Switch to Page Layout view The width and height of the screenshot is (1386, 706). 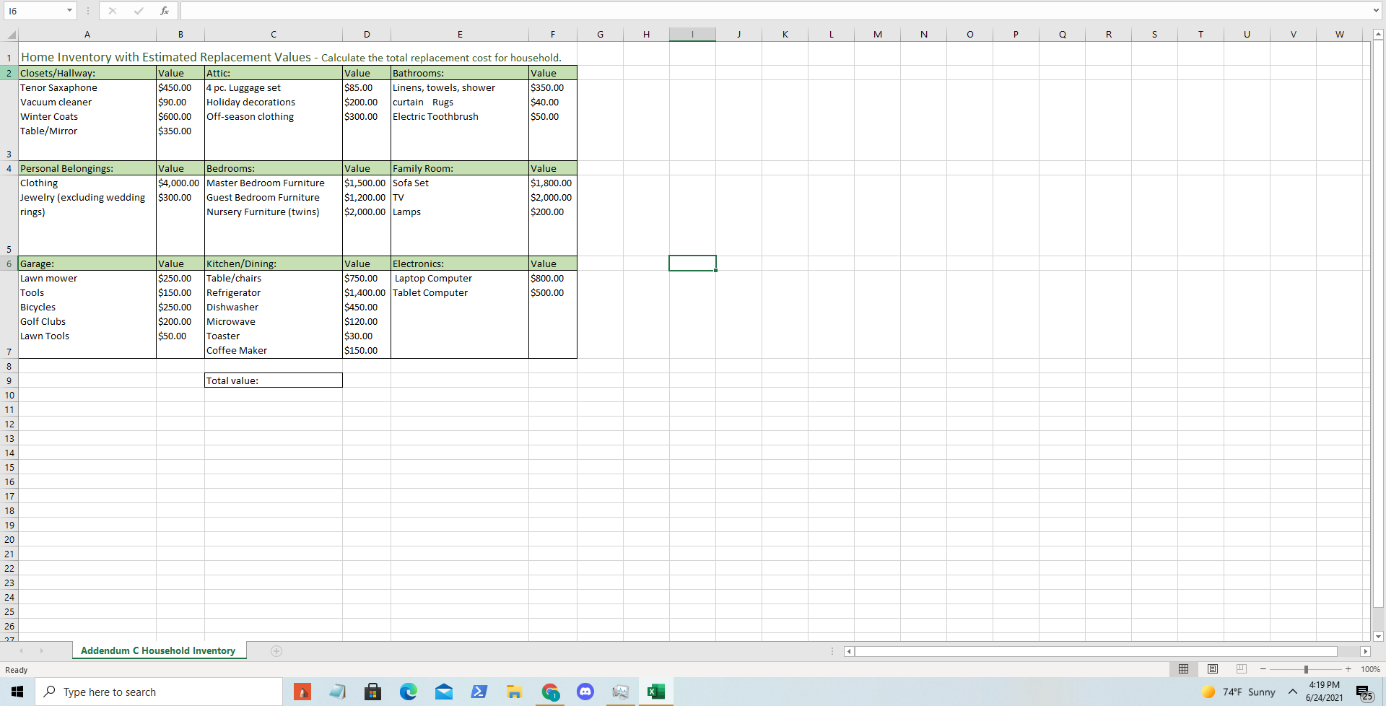point(1213,669)
